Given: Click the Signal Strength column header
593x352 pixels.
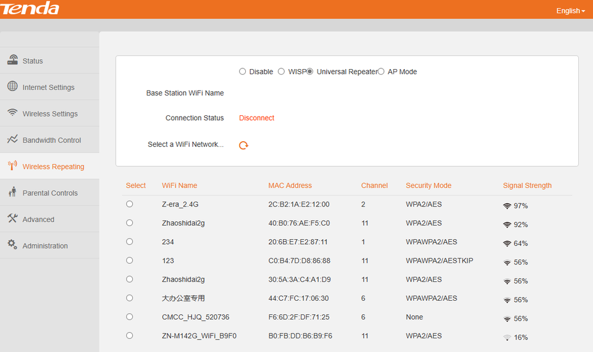Looking at the screenshot, I should coord(527,185).
